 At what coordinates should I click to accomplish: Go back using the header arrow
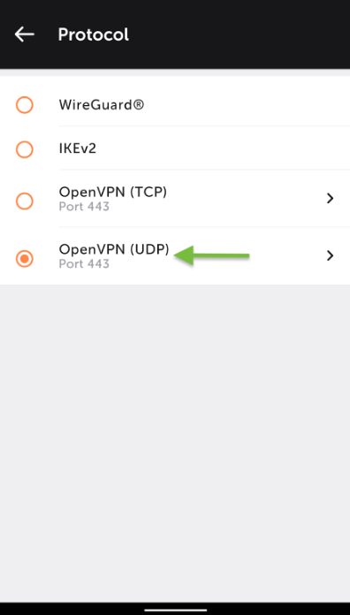25,34
